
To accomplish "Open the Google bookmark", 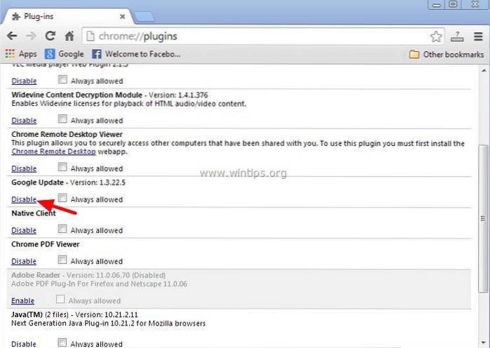I will pyautogui.click(x=64, y=54).
